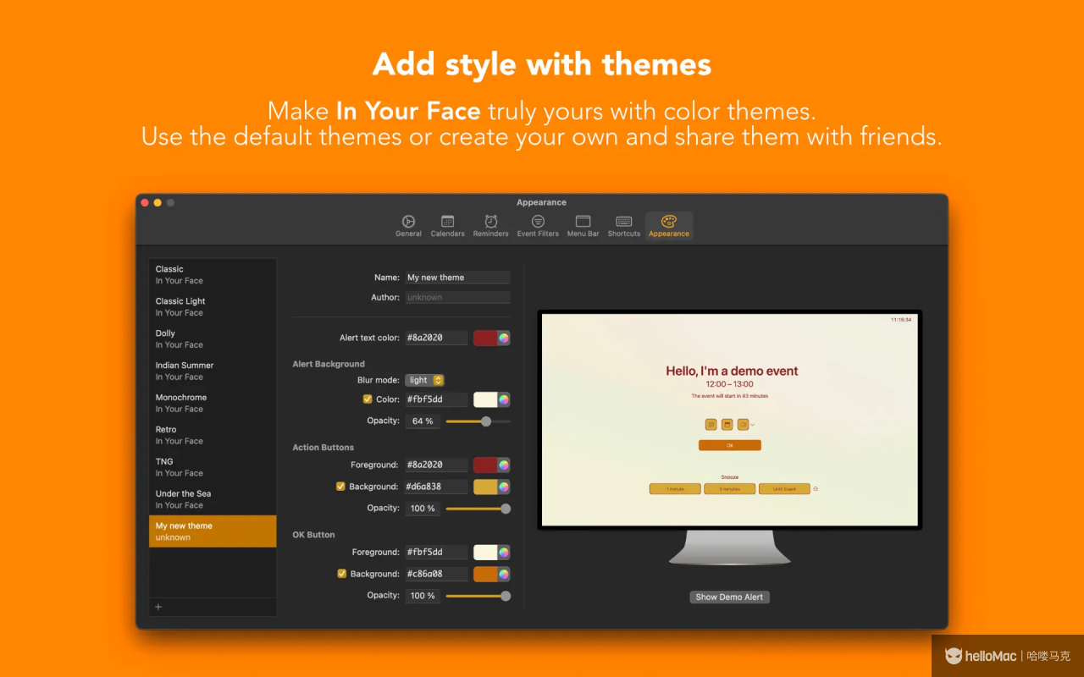The height and width of the screenshot is (677, 1084).
Task: Click the Alert Background color swatch
Action: pyautogui.click(x=485, y=399)
